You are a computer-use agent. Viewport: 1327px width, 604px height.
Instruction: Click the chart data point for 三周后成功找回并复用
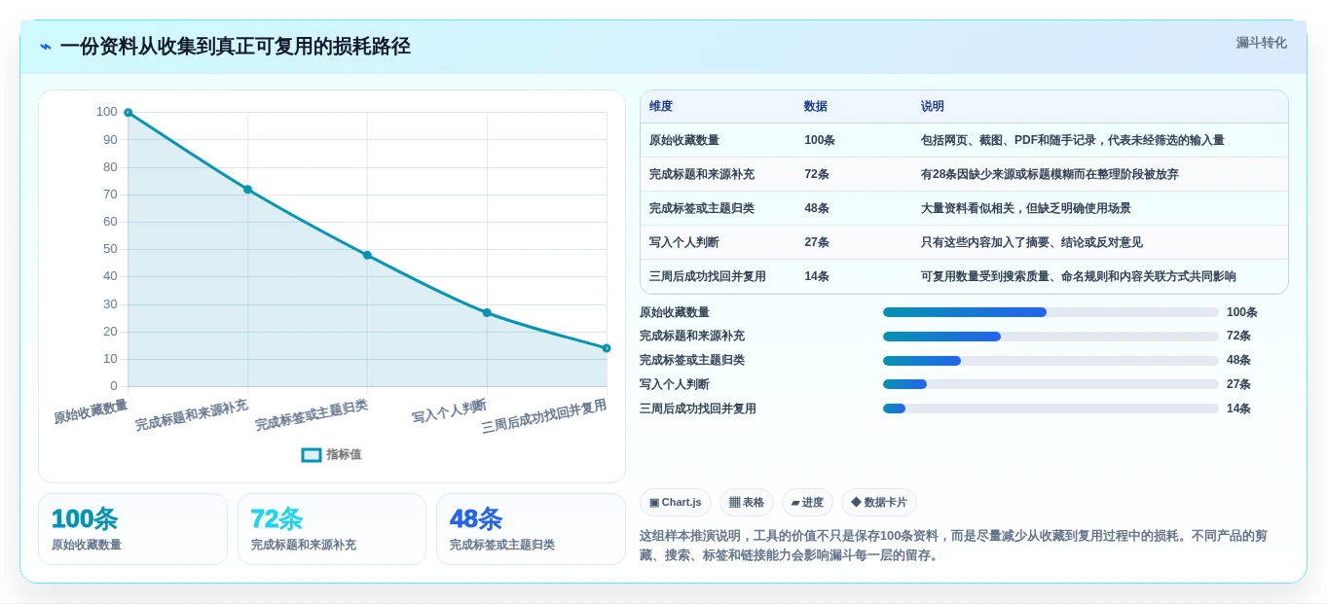[607, 348]
